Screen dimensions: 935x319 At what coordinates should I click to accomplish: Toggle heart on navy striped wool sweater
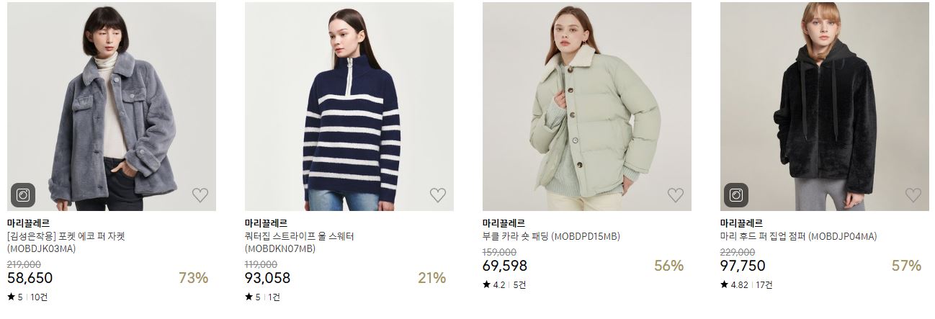438,194
